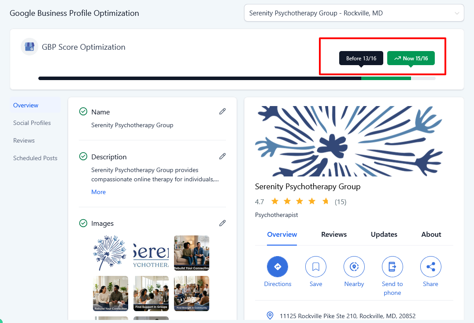The image size is (474, 323).
Task: Click the Description green checkmark icon
Action: click(83, 156)
